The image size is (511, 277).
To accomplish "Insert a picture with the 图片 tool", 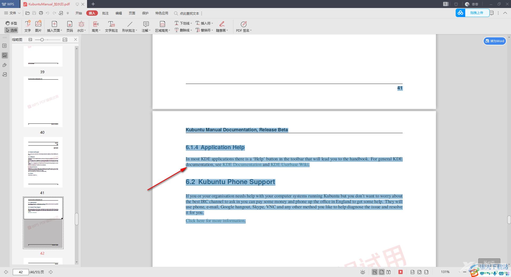I will click(x=38, y=26).
